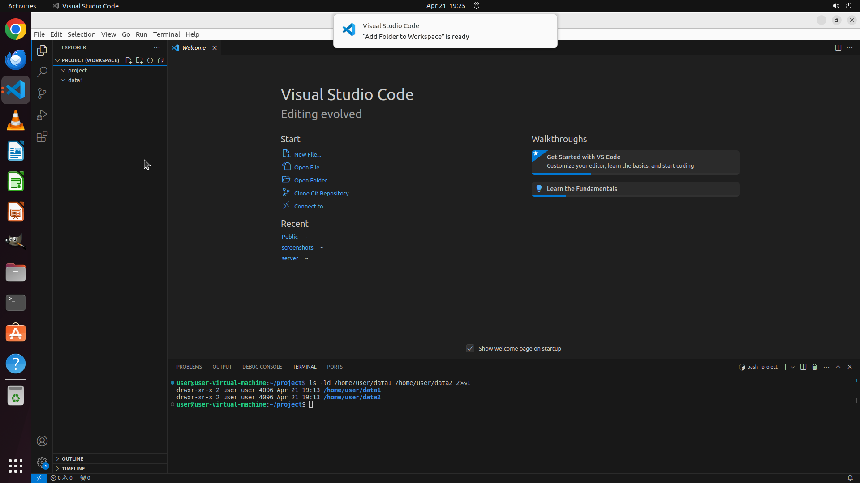This screenshot has height=483, width=860.
Task: Split the terminal panel
Action: (803, 367)
